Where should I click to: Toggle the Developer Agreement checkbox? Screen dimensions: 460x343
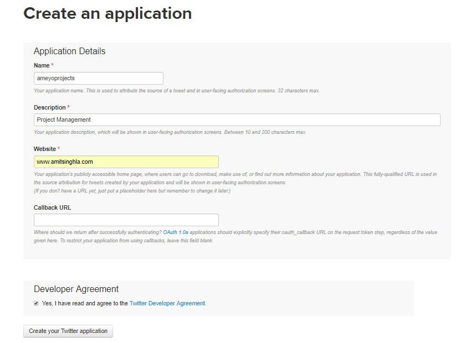(x=36, y=303)
